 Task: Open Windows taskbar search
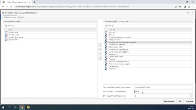point(9,107)
